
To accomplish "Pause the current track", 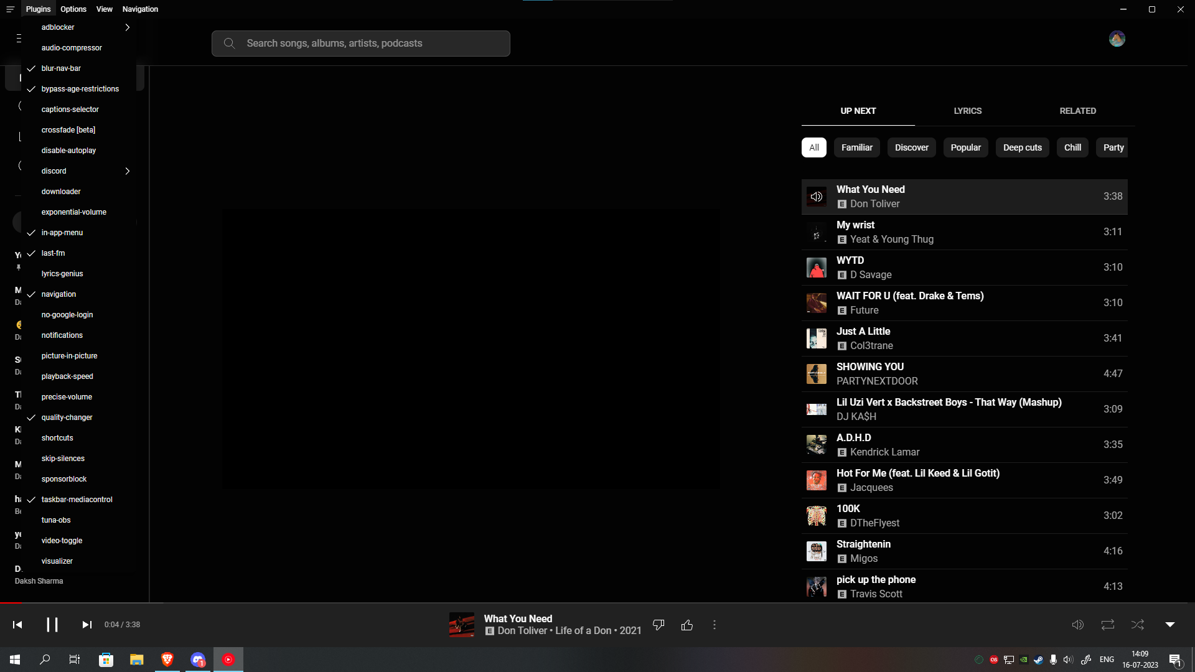I will click(53, 625).
